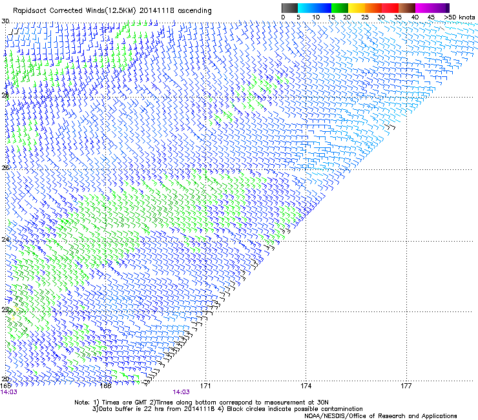Select the yellow 20-25 knots legend segment
This screenshot has width=478, height=420.
click(x=357, y=8)
